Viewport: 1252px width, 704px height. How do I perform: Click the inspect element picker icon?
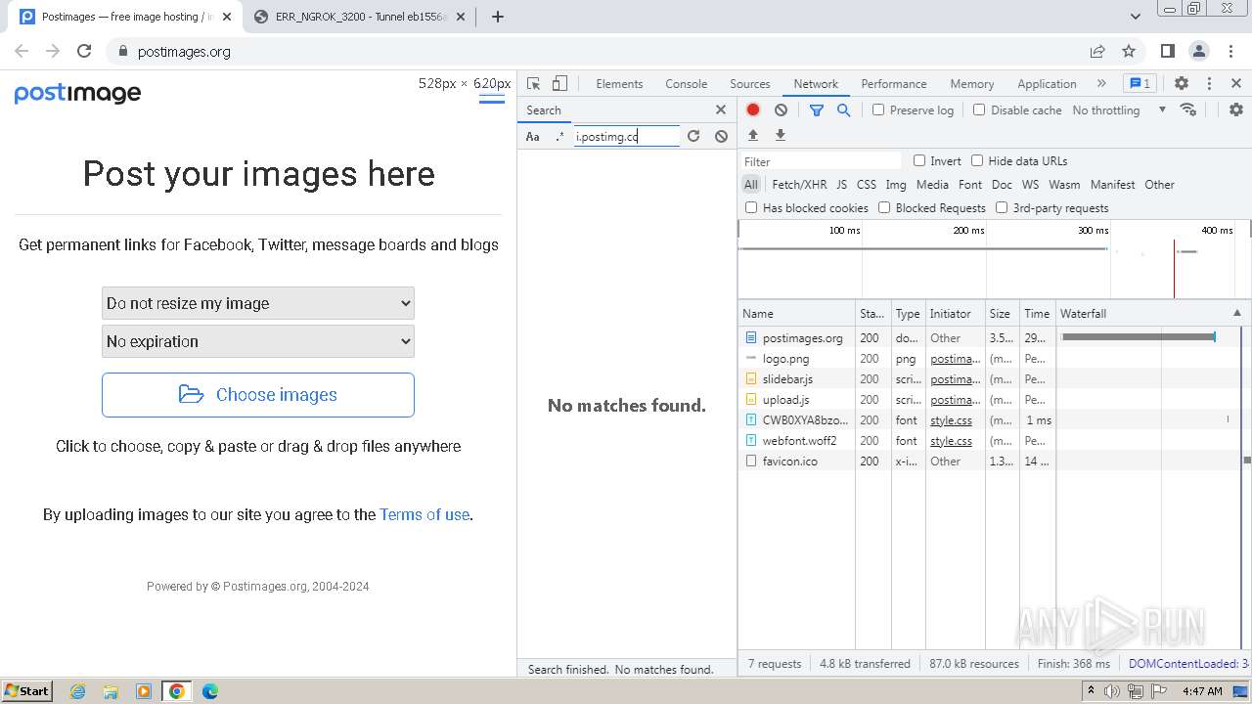(x=533, y=84)
